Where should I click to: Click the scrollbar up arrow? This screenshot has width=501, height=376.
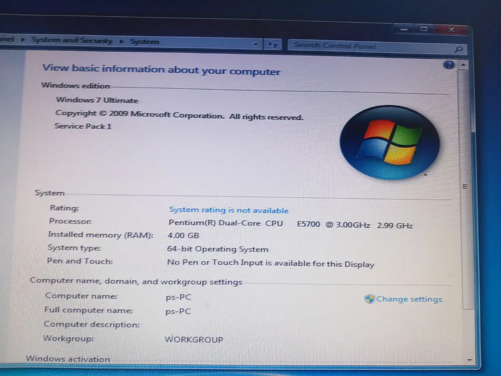(463, 65)
